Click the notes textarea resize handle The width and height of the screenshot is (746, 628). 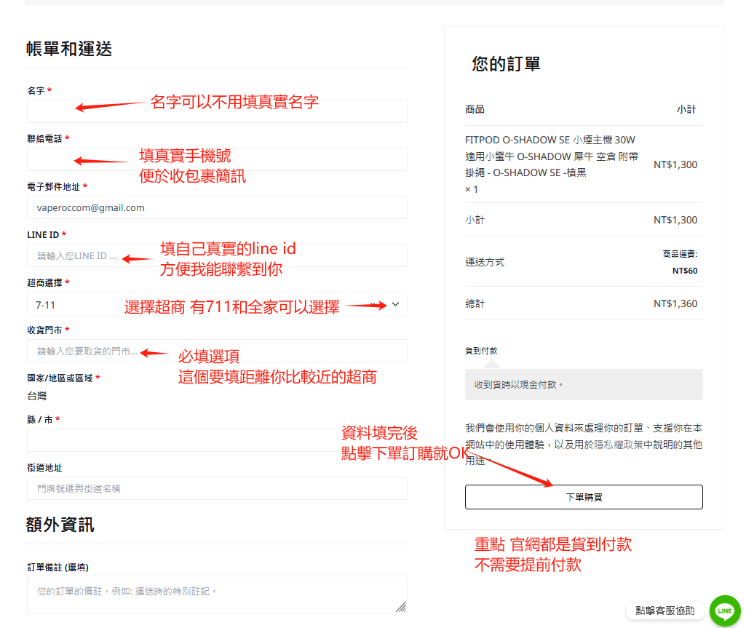402,607
